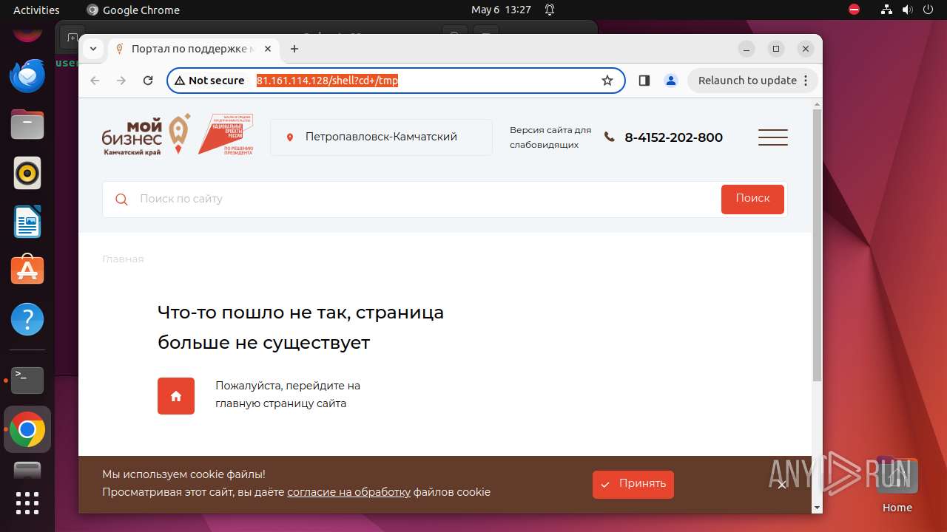The width and height of the screenshot is (947, 532).
Task: Open a new Chrome tab
Action: coord(294,49)
